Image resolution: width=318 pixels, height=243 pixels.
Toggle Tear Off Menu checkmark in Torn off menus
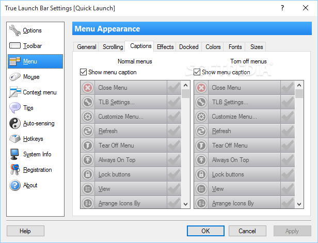[288, 145]
